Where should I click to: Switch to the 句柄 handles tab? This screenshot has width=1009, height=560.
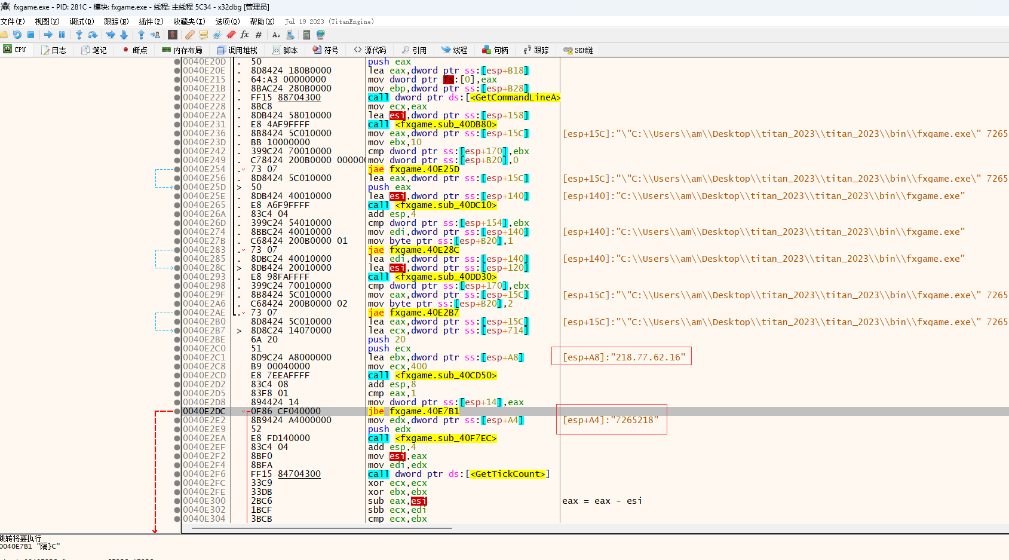[495, 50]
